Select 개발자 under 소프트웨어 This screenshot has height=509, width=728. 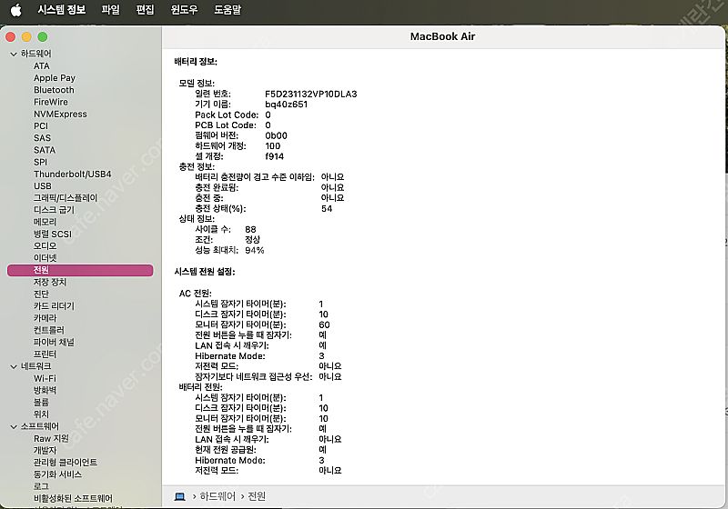tap(45, 451)
